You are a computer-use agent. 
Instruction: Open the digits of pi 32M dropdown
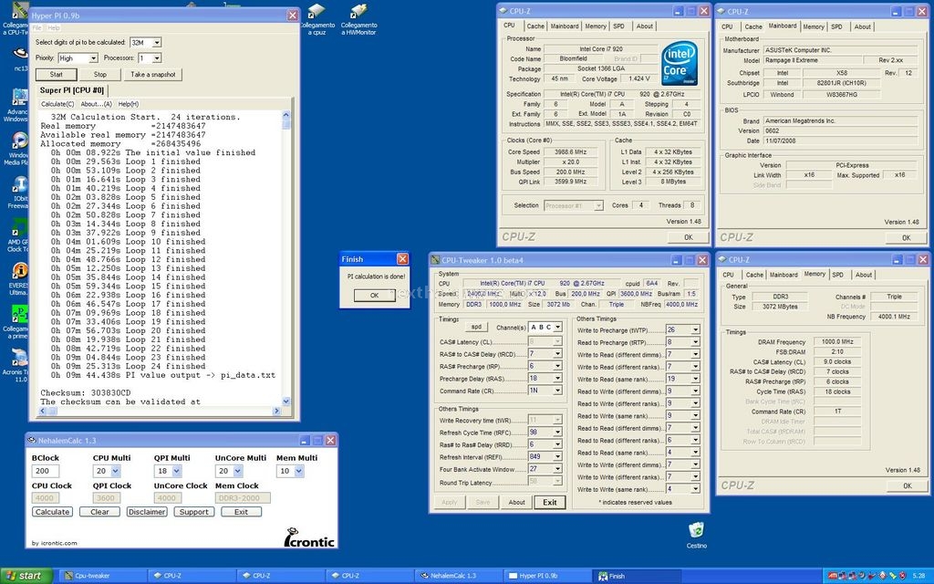[157, 43]
